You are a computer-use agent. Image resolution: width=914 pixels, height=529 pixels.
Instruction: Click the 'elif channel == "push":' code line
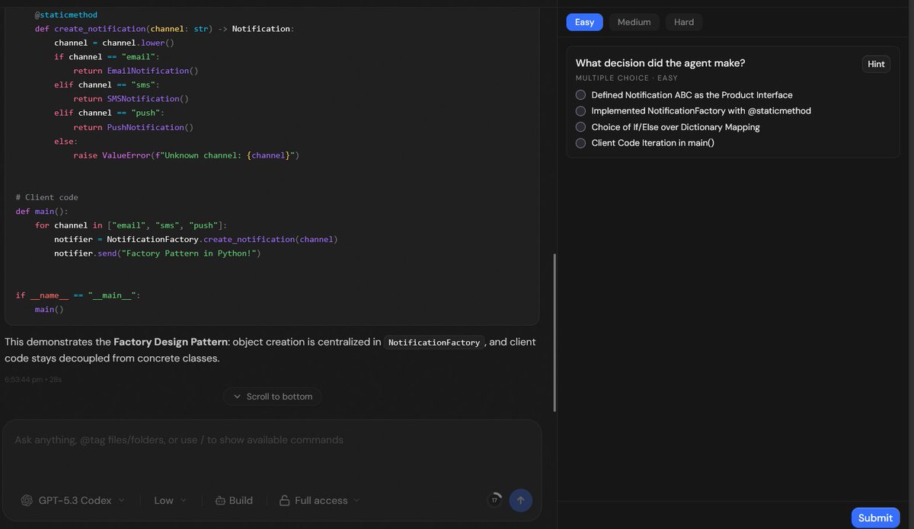(x=110, y=113)
